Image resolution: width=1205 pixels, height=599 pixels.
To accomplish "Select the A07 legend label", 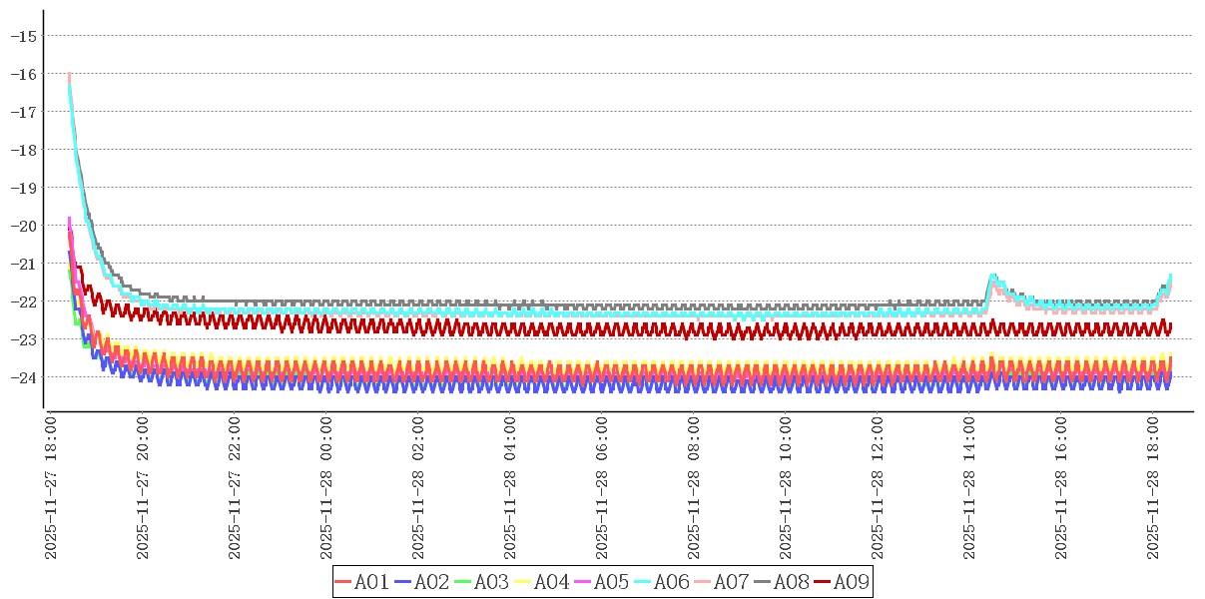I will (x=731, y=582).
